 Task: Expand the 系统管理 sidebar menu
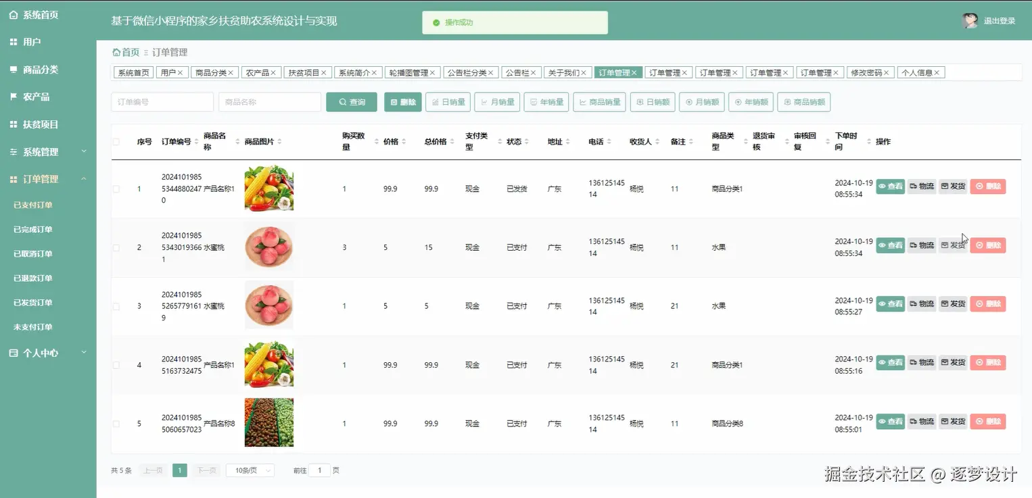point(48,152)
